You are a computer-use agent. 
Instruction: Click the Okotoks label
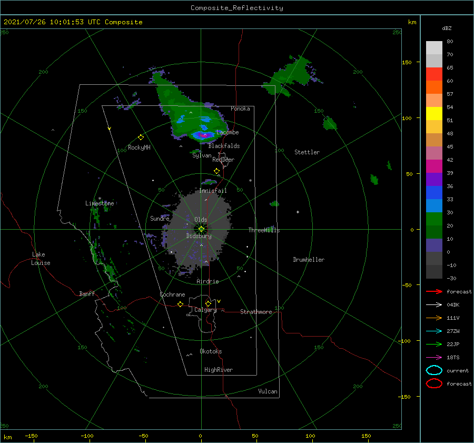[x=211, y=351]
